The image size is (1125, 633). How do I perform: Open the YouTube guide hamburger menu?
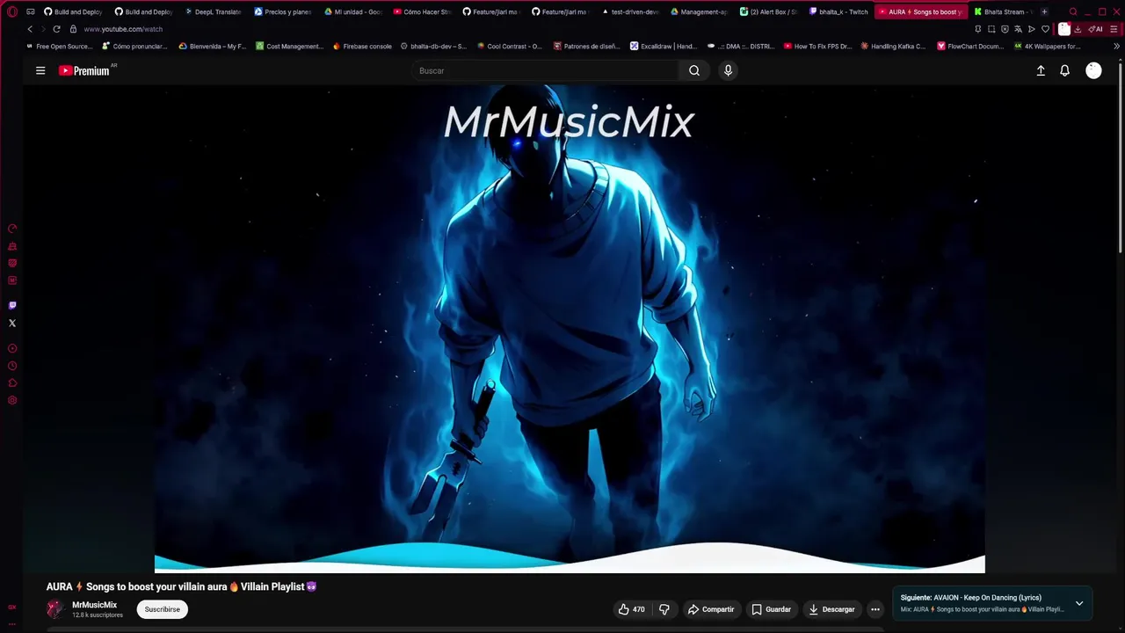pyautogui.click(x=40, y=70)
